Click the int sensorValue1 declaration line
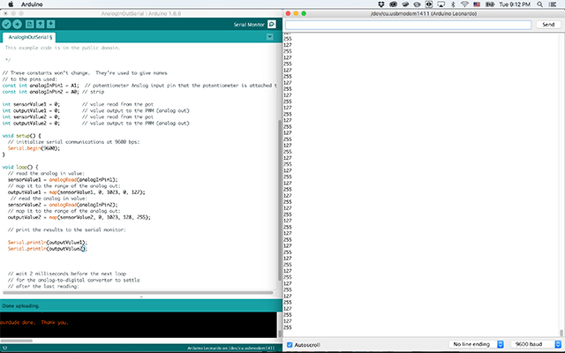Viewport: 565px width, 353px height. pyautogui.click(x=78, y=104)
